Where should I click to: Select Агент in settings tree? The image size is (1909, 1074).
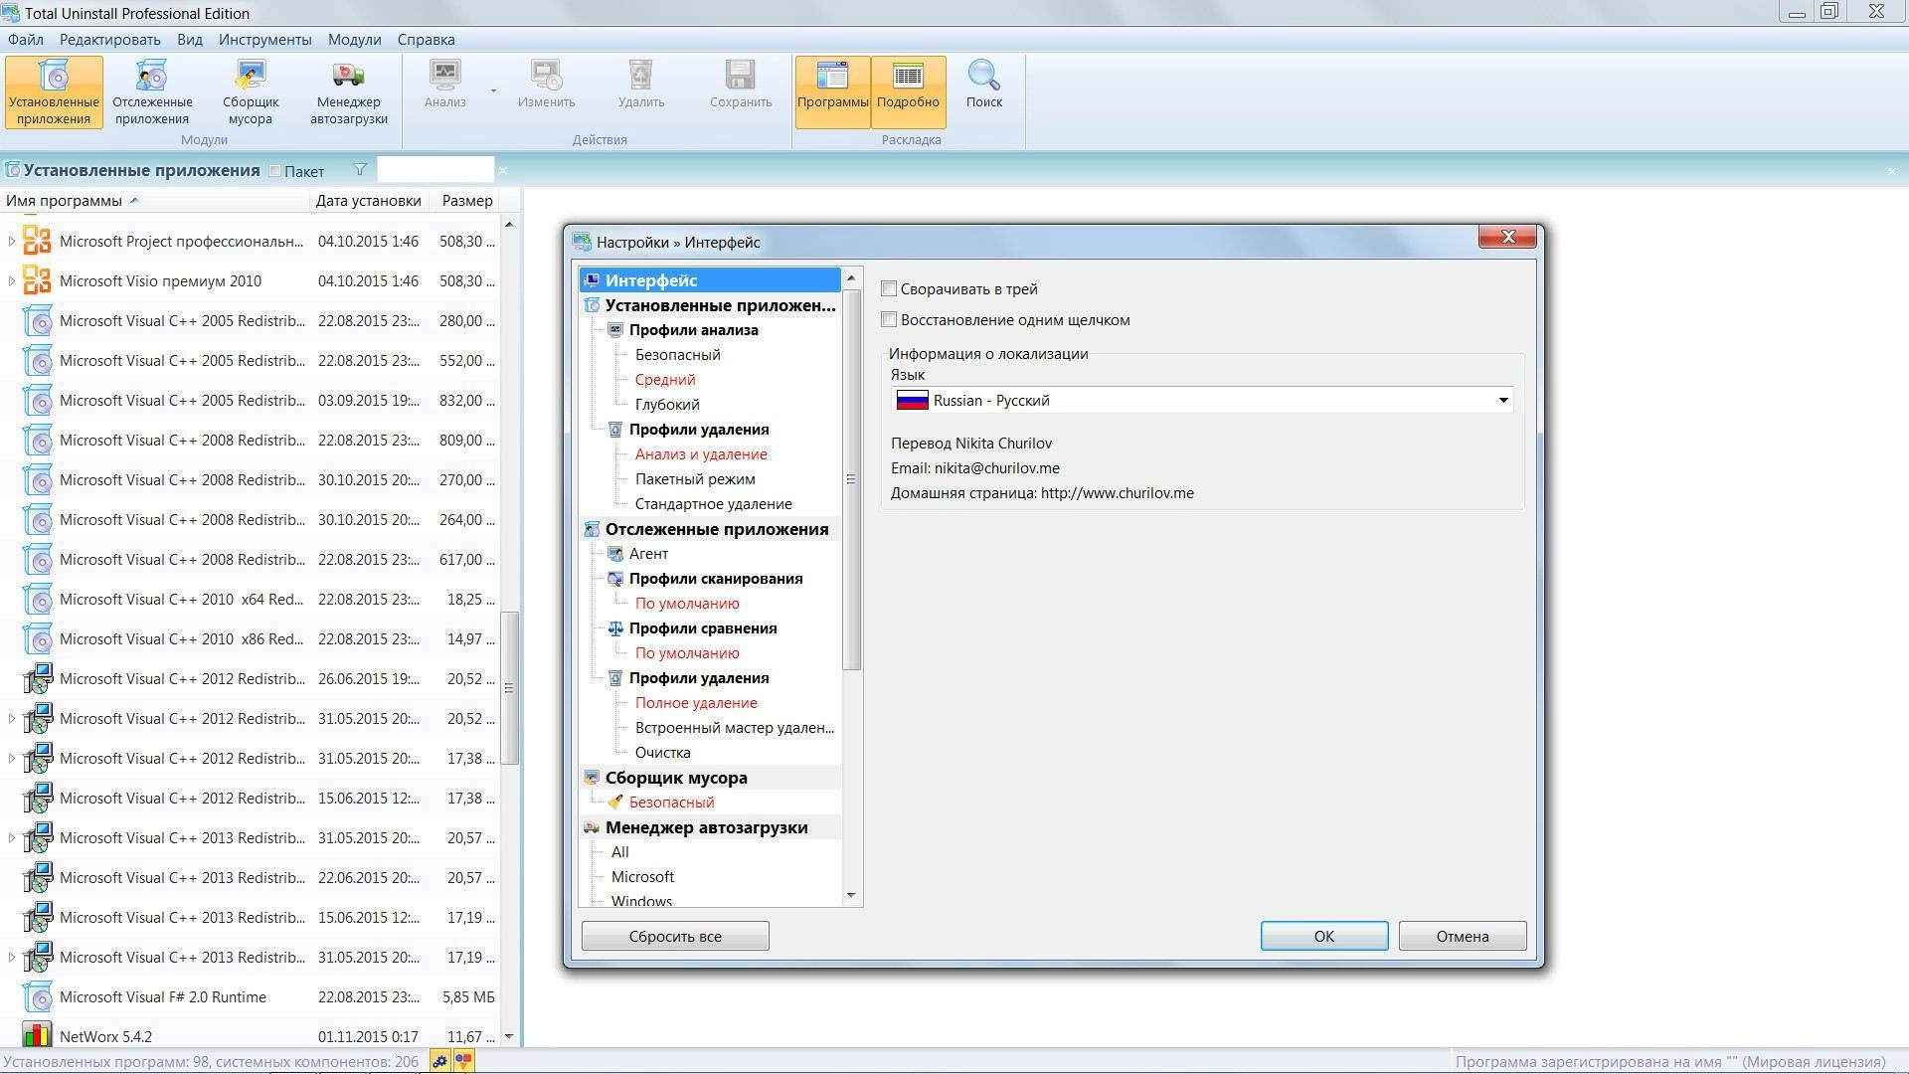click(x=648, y=554)
